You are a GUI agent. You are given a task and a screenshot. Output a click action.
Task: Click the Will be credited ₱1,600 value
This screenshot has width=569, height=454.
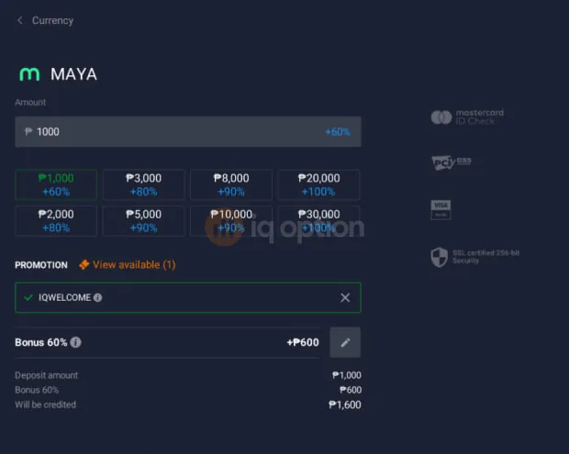point(345,404)
